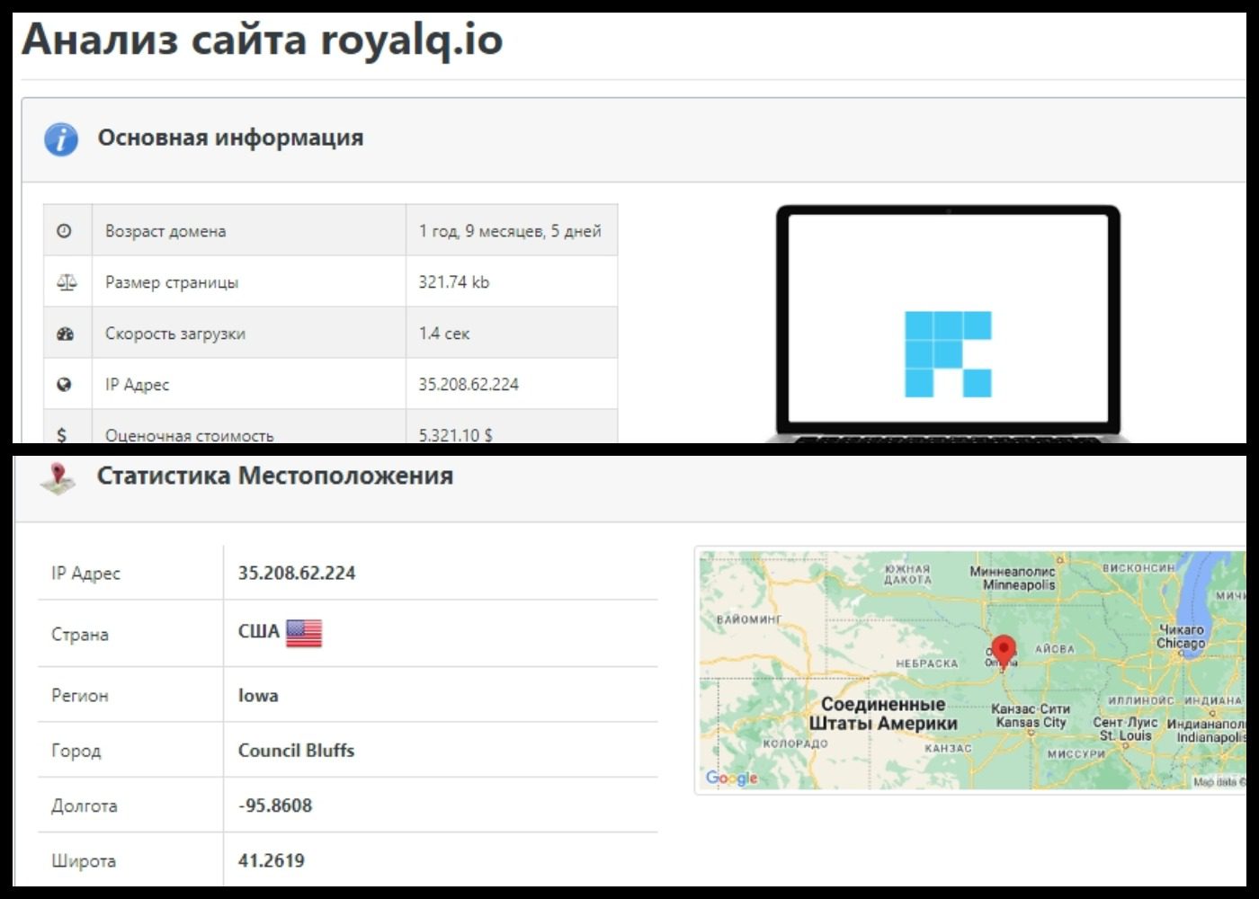Viewport: 1259px width, 899px height.
Task: Click the clock icon in Возраст домена row
Action: tap(64, 231)
